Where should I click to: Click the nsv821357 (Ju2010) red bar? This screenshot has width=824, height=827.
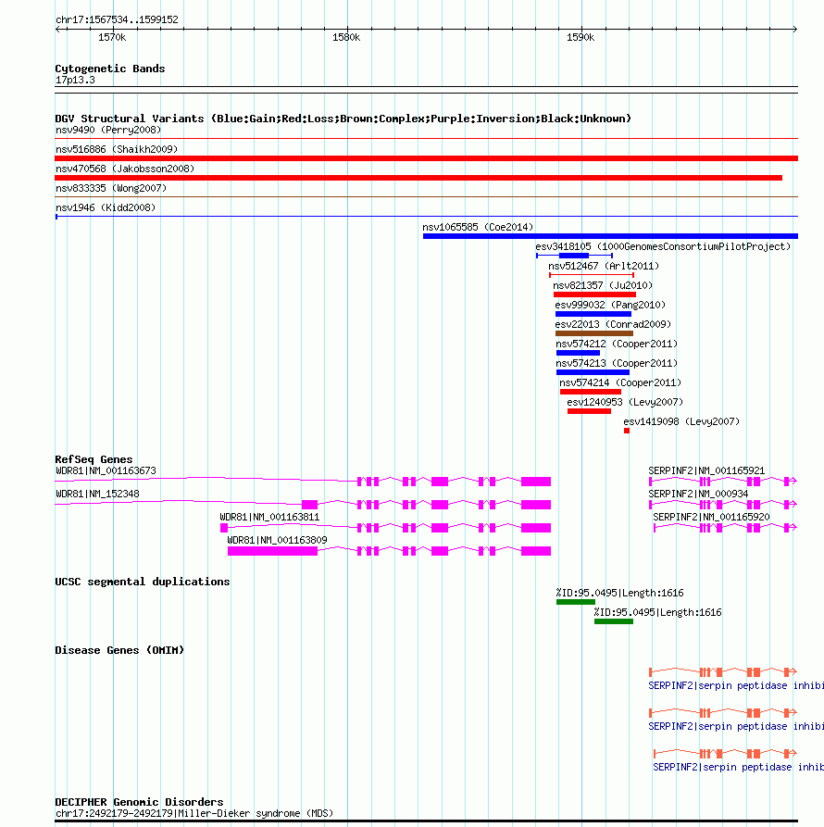coord(594,294)
